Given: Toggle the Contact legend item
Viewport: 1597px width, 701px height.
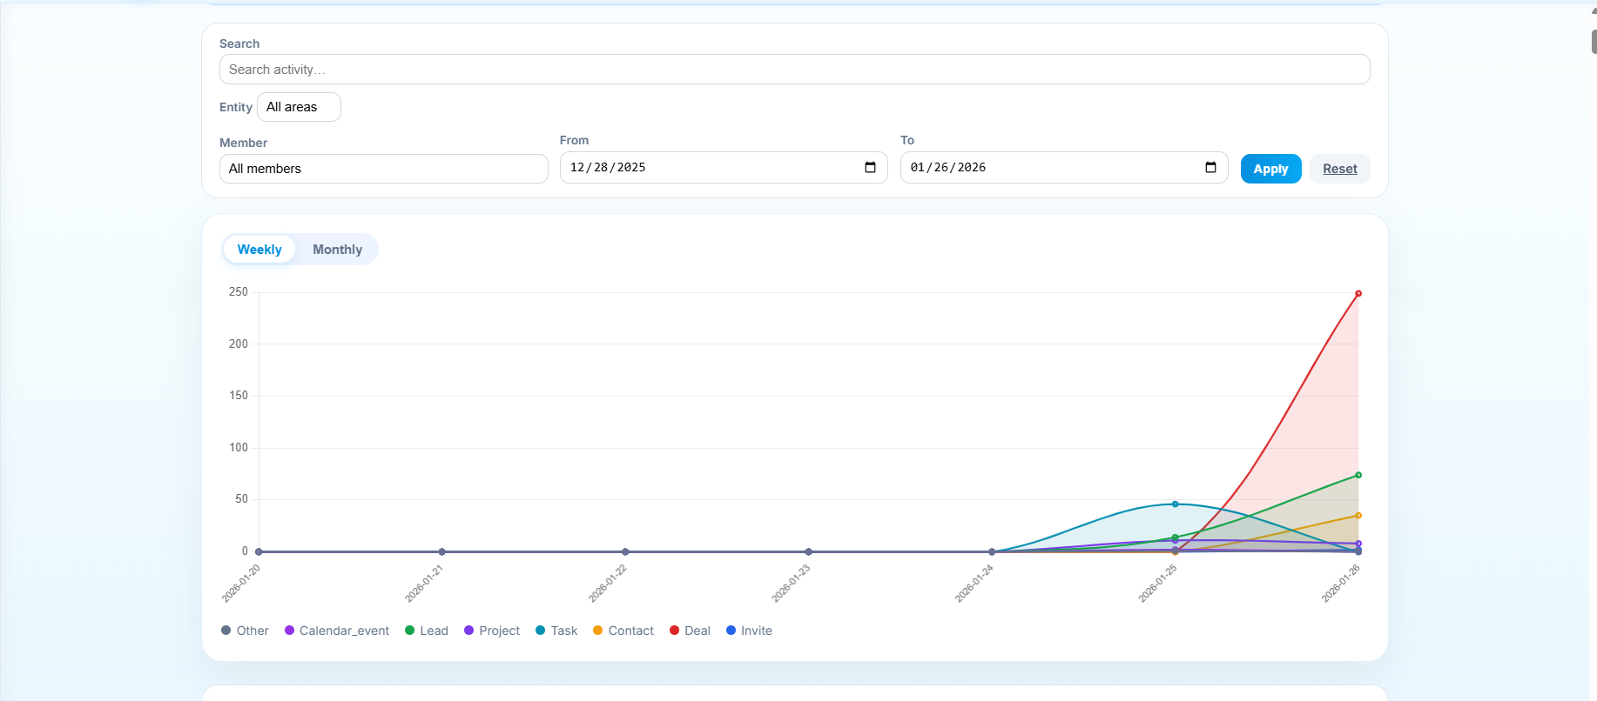Looking at the screenshot, I should pyautogui.click(x=623, y=631).
